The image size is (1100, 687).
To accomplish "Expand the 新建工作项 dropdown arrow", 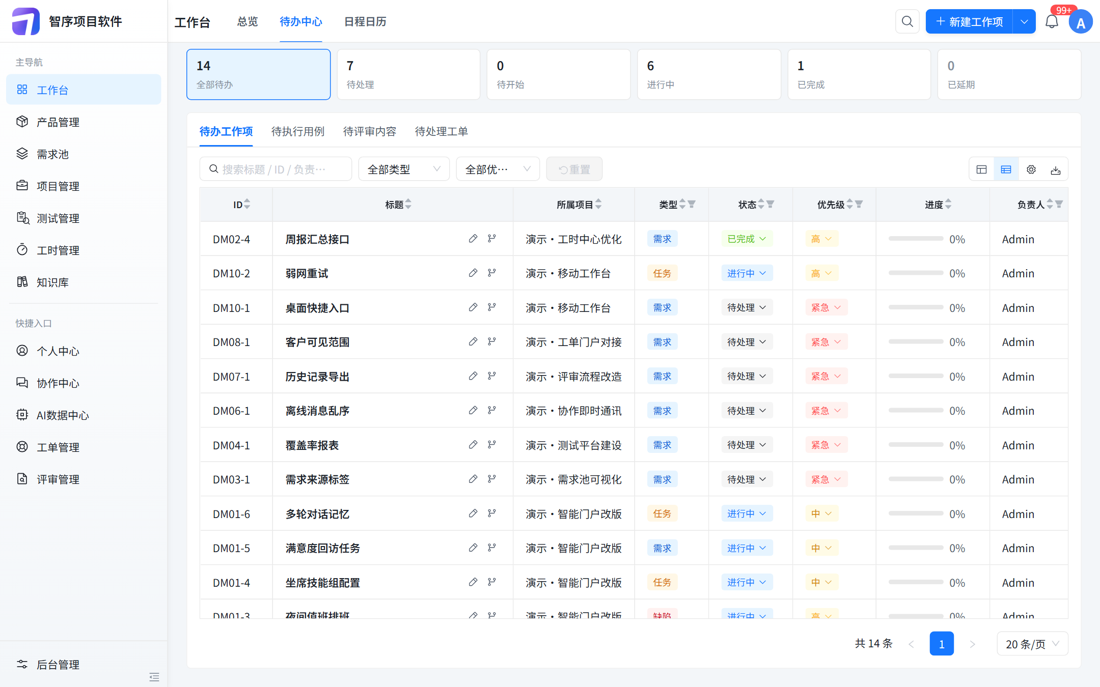I will coord(1024,21).
